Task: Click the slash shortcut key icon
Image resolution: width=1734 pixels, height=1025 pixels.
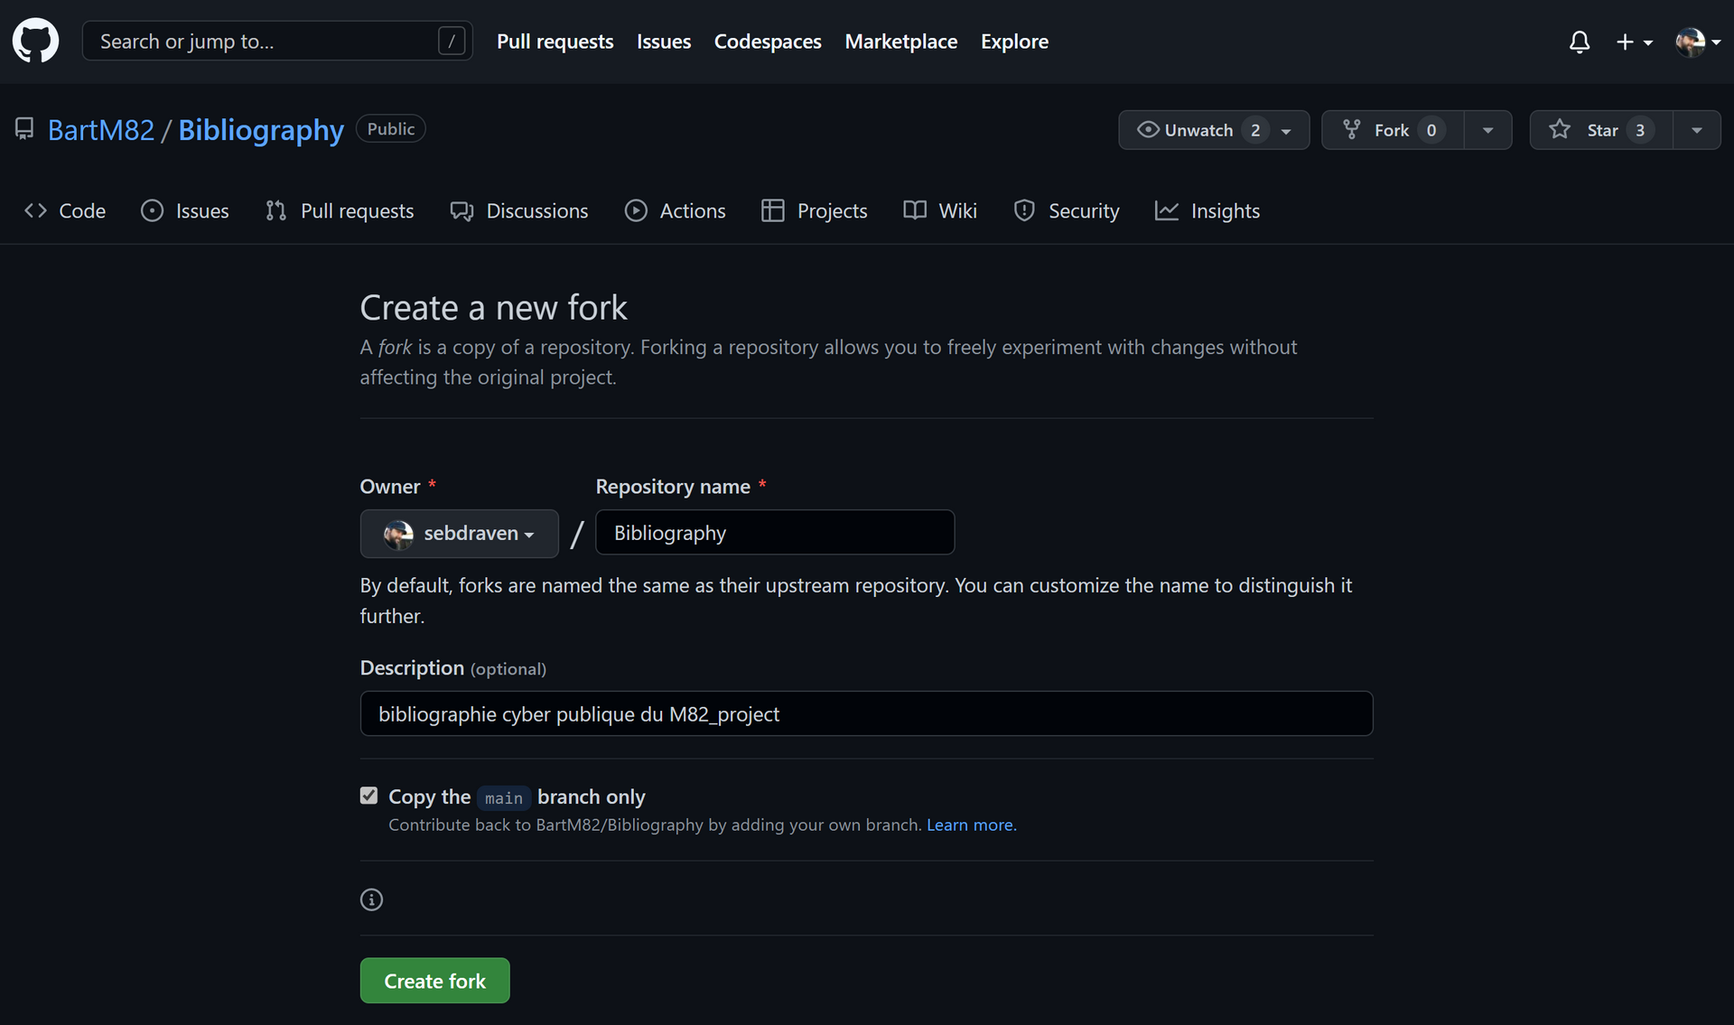Action: pyautogui.click(x=451, y=41)
